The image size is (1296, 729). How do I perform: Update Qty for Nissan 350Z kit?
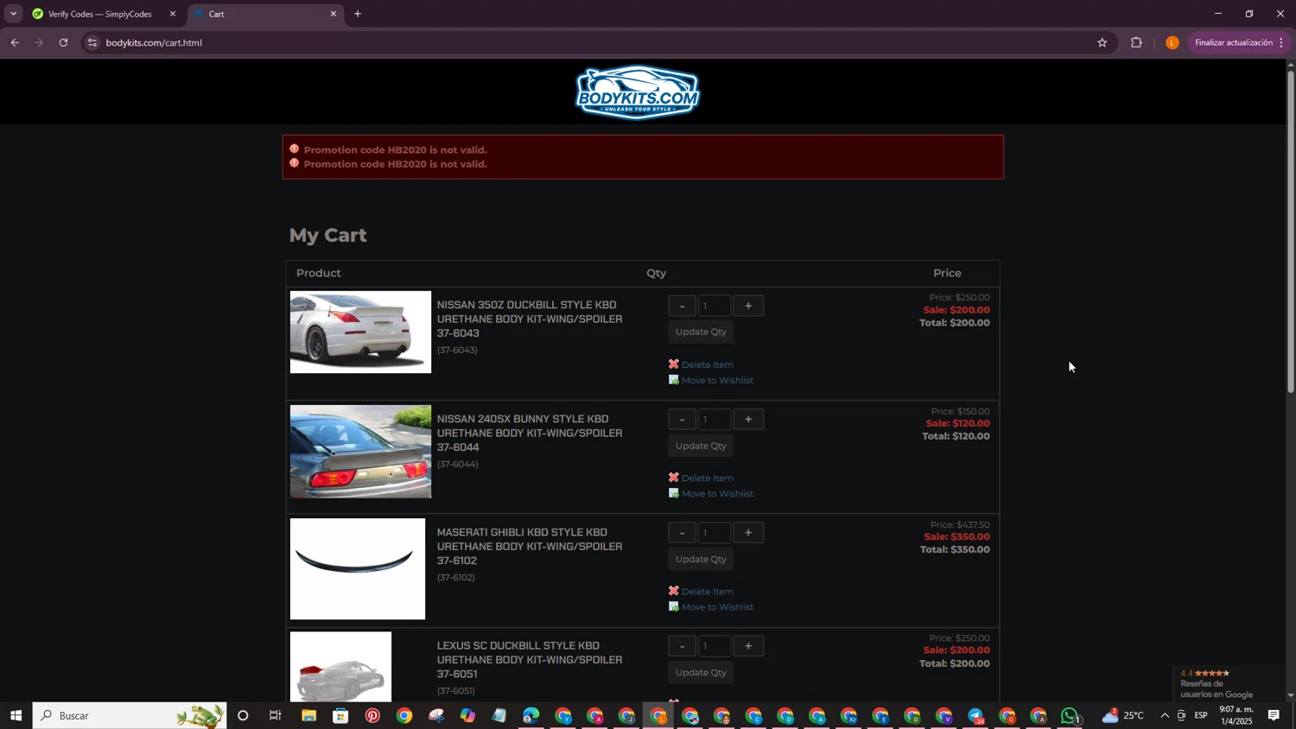[x=701, y=332]
